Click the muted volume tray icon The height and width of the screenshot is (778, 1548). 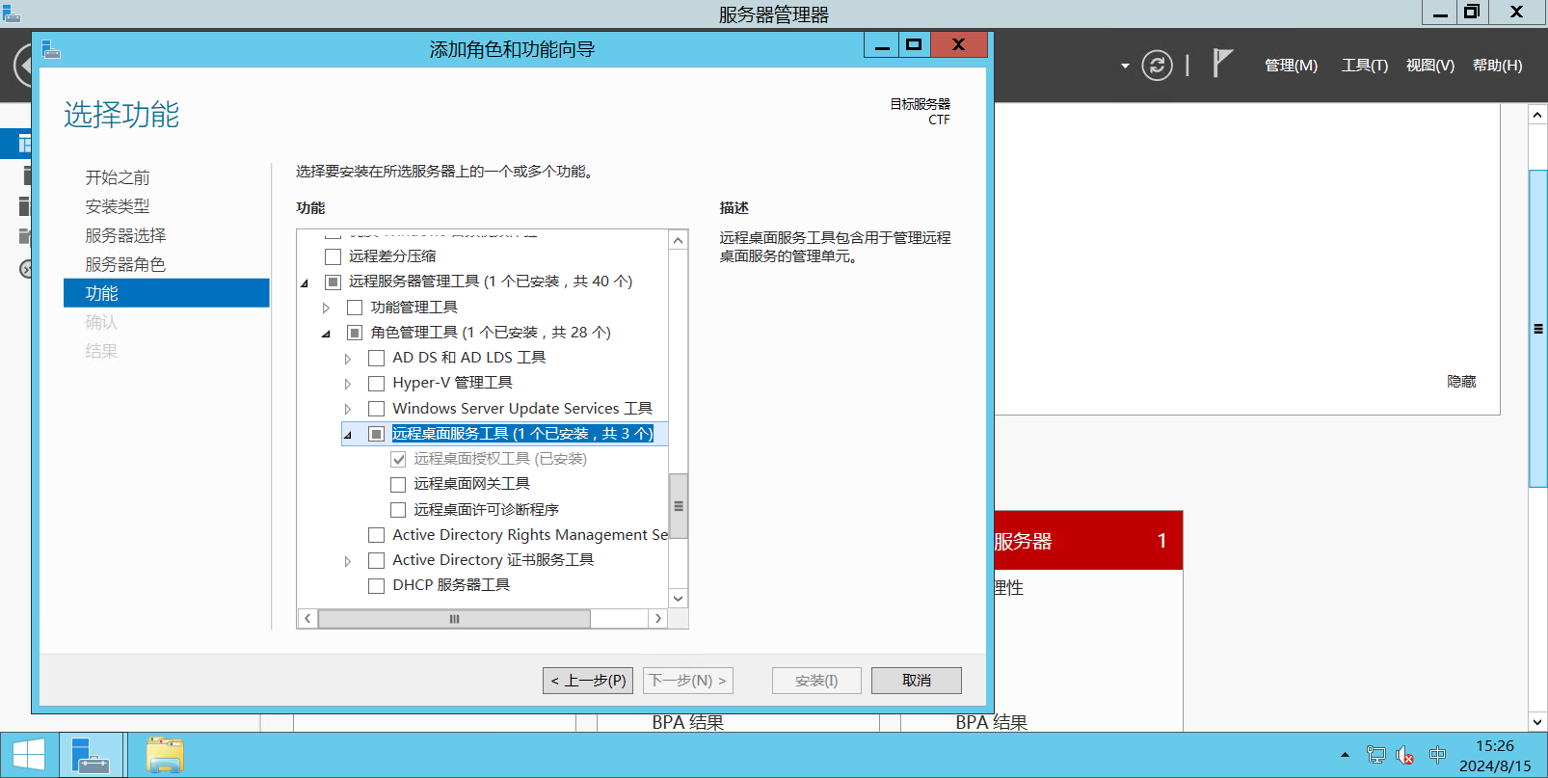click(x=1405, y=755)
